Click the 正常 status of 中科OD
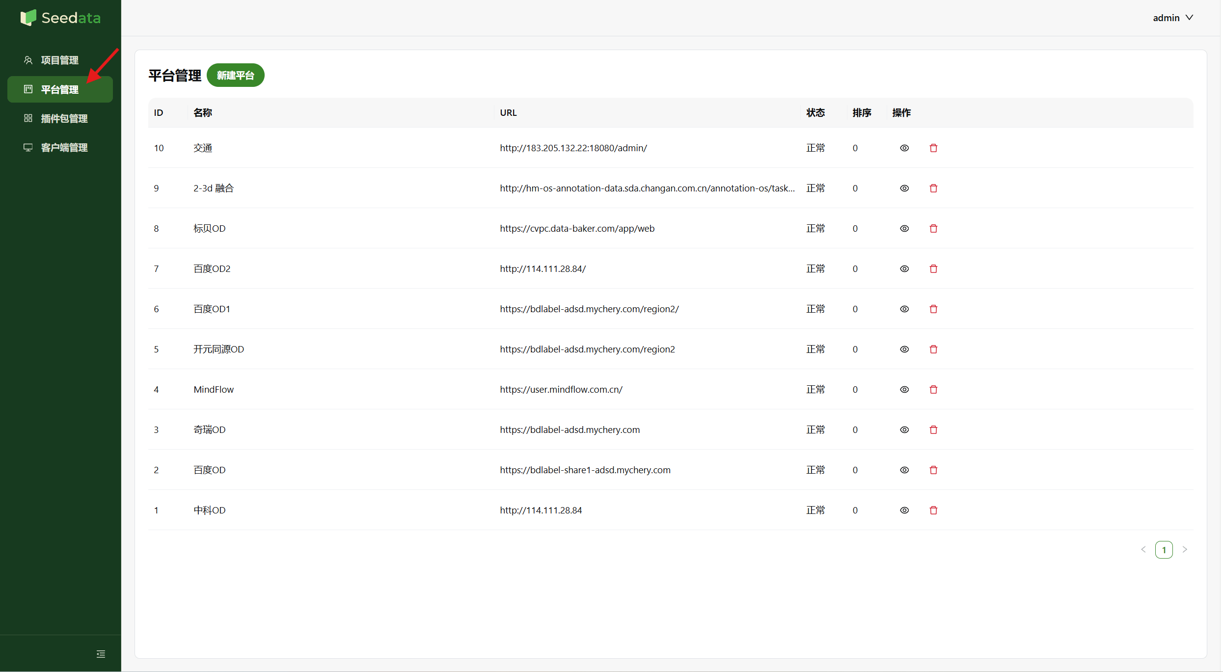 [815, 510]
